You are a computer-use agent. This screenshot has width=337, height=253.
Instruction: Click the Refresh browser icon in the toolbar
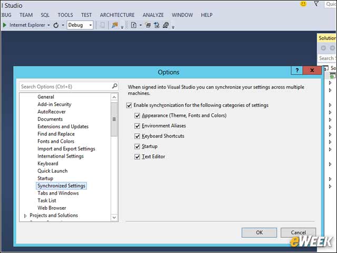[56, 25]
